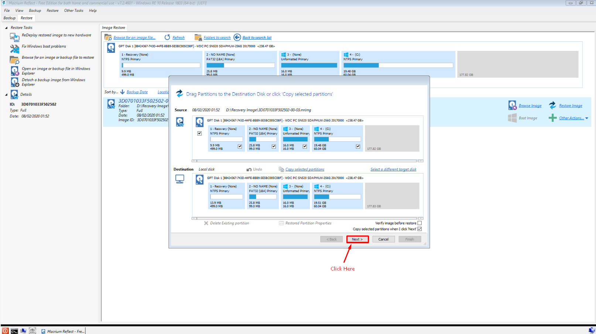This screenshot has width=596, height=334.
Task: Click Folders to search link
Action: point(217,38)
